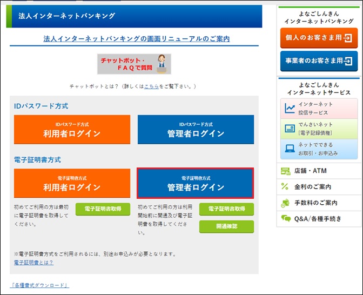Click the でんさいネット document icon

(290, 129)
